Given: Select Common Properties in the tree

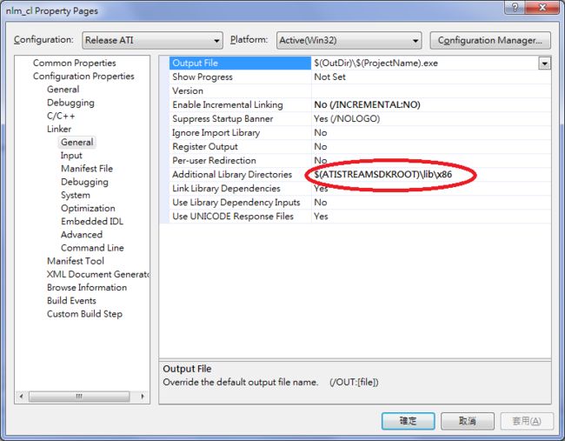Looking at the screenshot, I should [x=74, y=63].
